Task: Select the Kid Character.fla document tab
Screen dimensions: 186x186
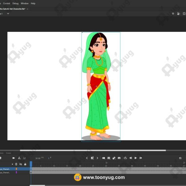Action: click(x=12, y=9)
